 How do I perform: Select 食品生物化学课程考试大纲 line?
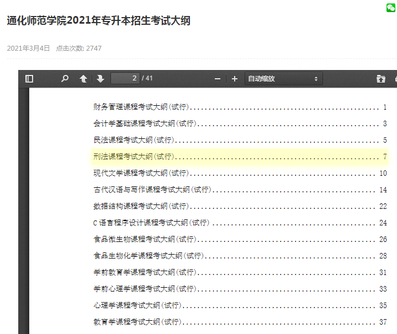(240, 256)
